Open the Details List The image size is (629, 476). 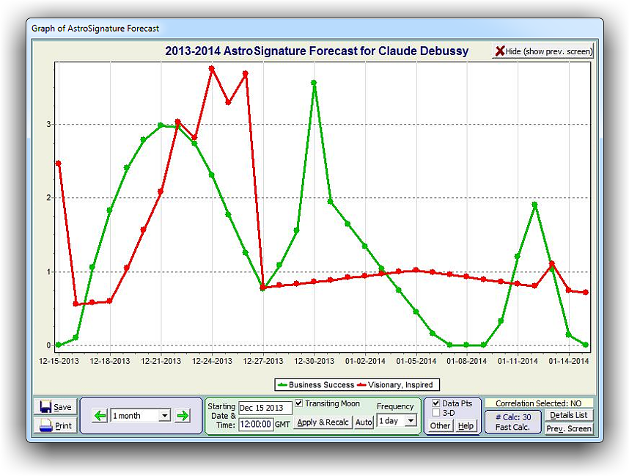click(x=569, y=415)
